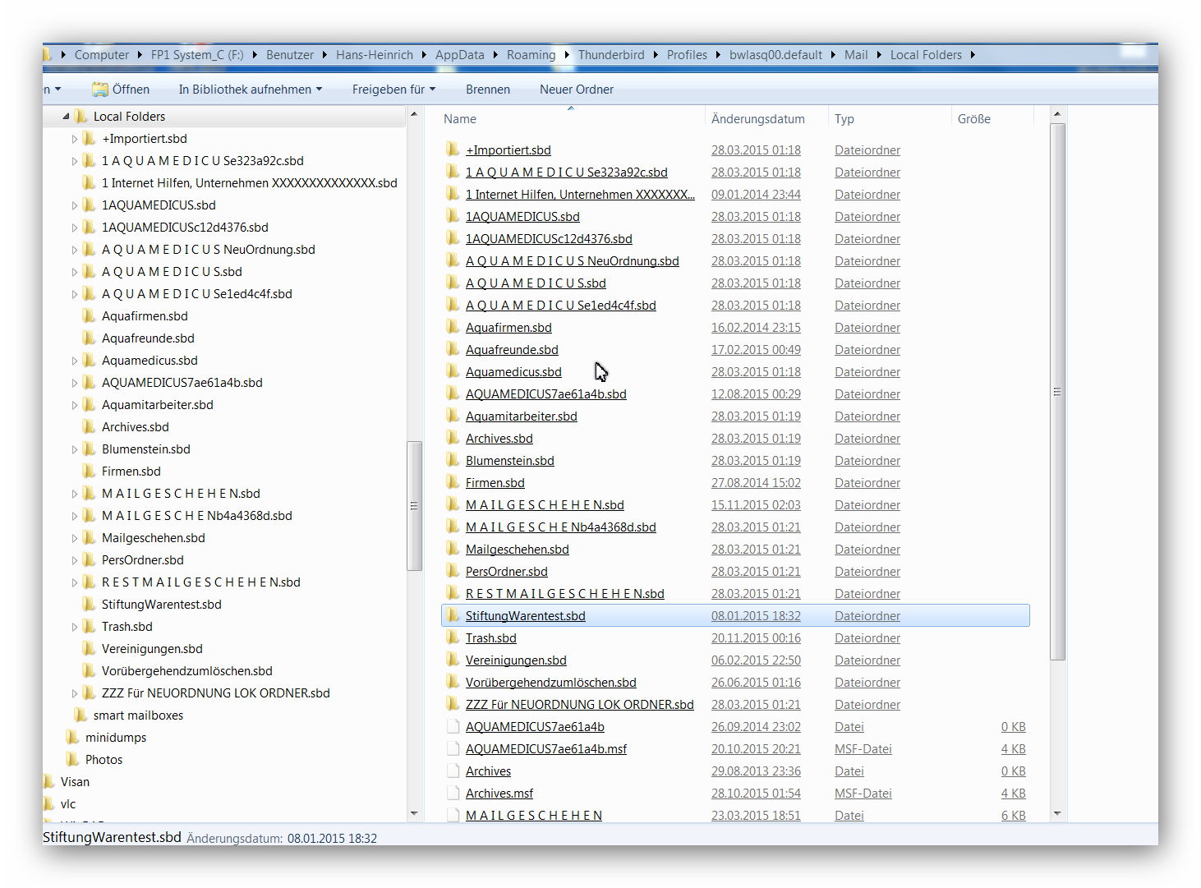This screenshot has height=888, width=1201.
Task: Click bwlasq00.default breadcrumb segment
Action: pyautogui.click(x=775, y=54)
